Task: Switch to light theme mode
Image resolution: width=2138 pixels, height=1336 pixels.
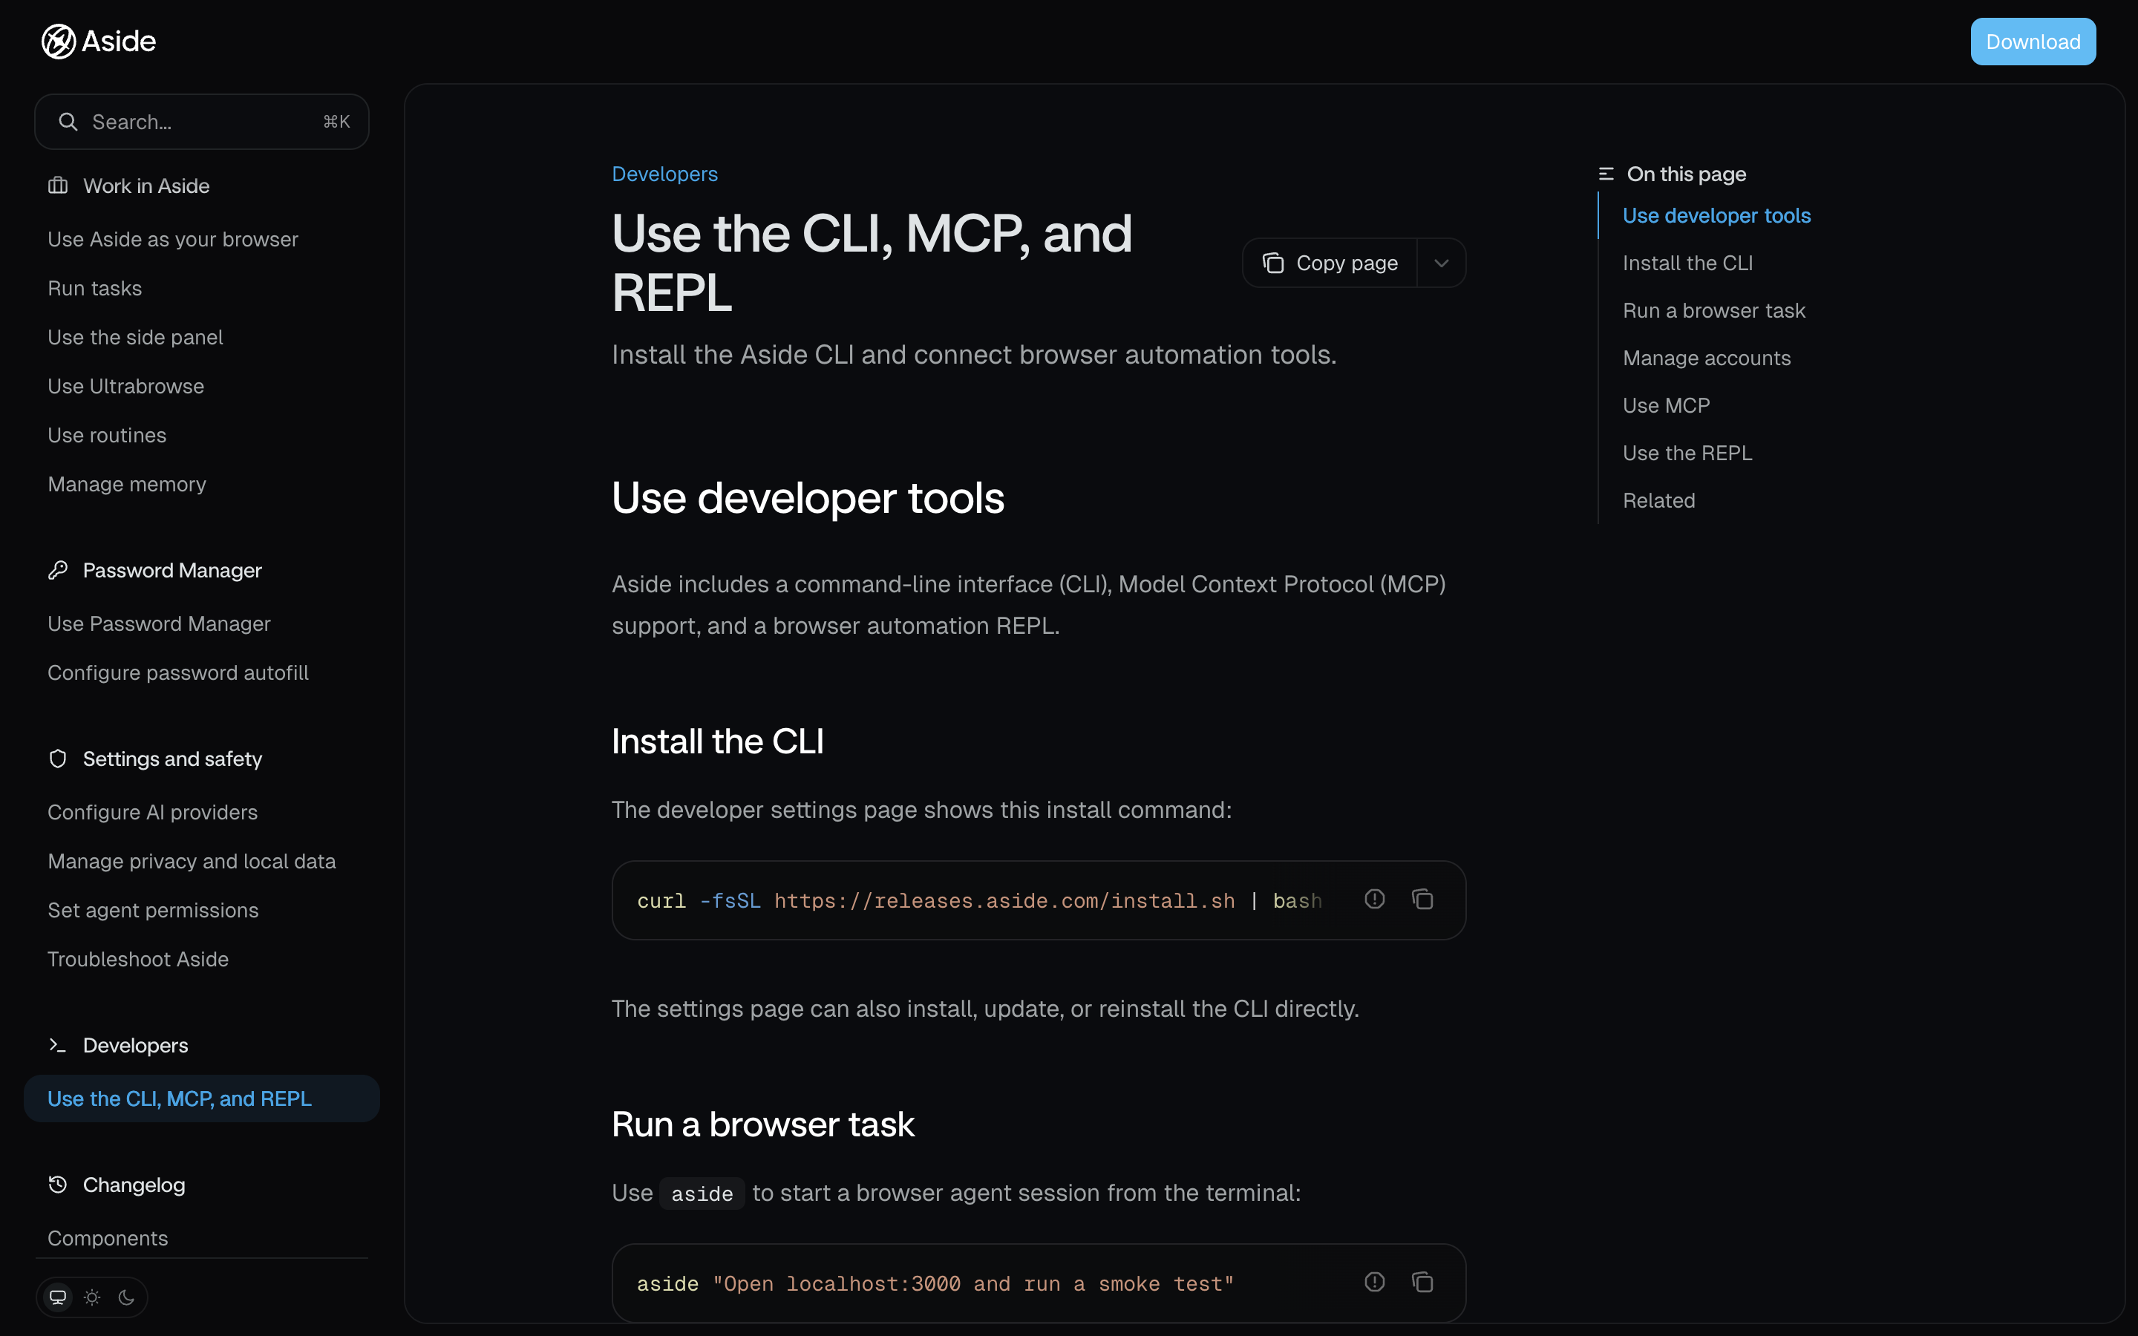Action: click(x=92, y=1297)
